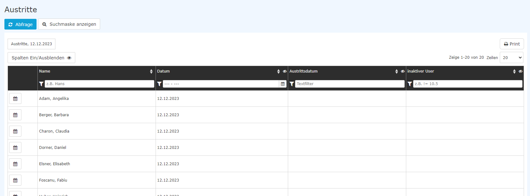Open calendar icon for Charon, Claudia row

(15, 131)
